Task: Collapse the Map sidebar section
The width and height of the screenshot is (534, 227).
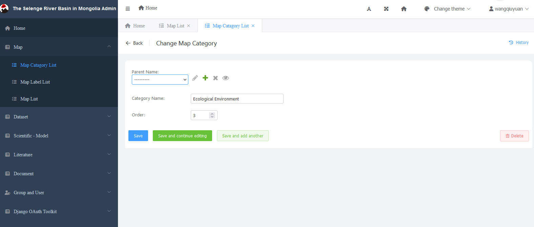Action: coord(59,47)
